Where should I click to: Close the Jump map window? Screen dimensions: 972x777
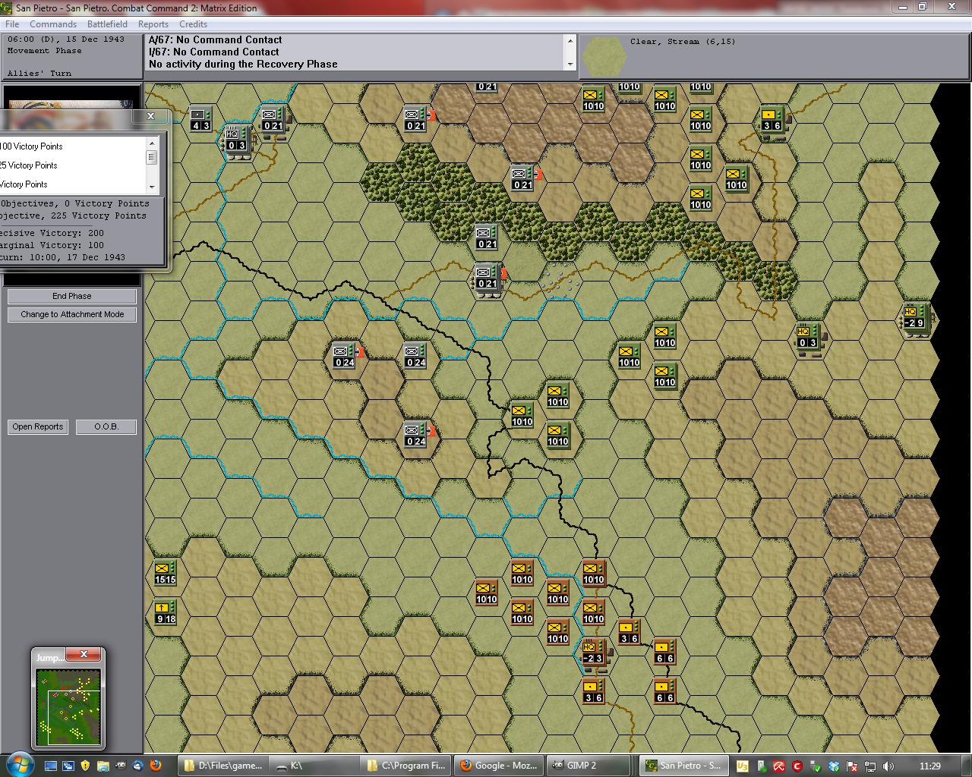click(x=84, y=654)
